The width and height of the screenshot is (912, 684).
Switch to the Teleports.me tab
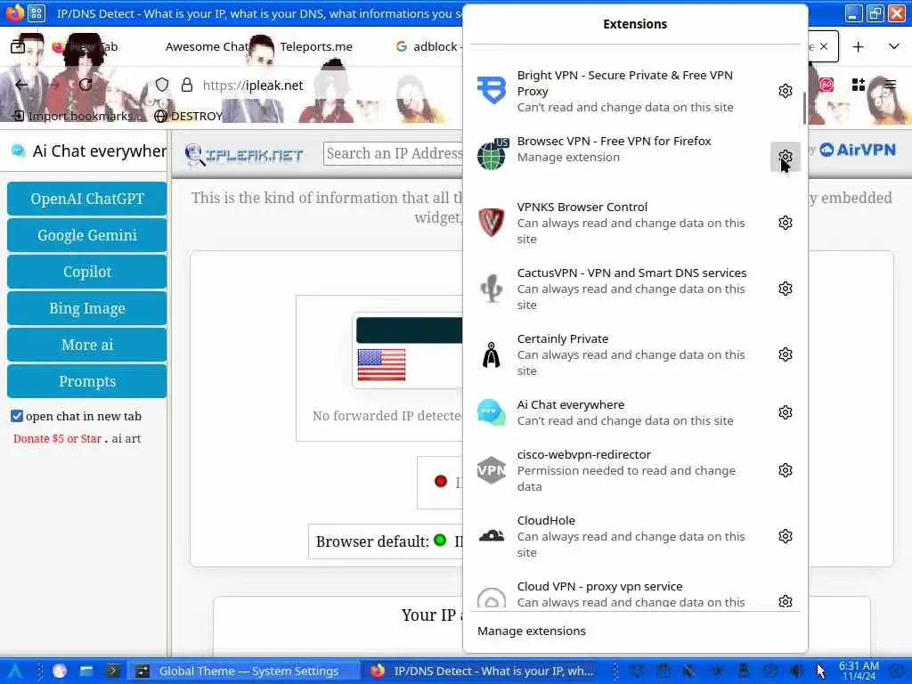[x=316, y=46]
